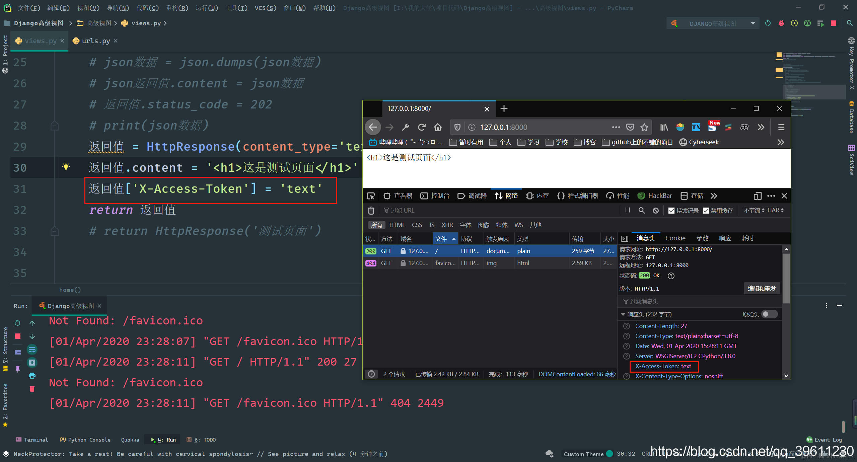
Task: Click the browser back arrow
Action: pos(373,127)
